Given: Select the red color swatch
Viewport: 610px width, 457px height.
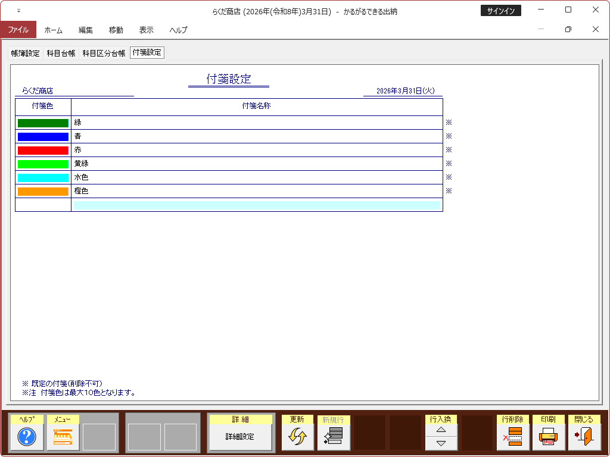Looking at the screenshot, I should tap(43, 150).
